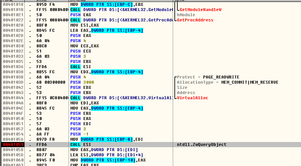Click the MOV ECX,EAX instruction
The height and width of the screenshot is (166, 301).
click(85, 46)
